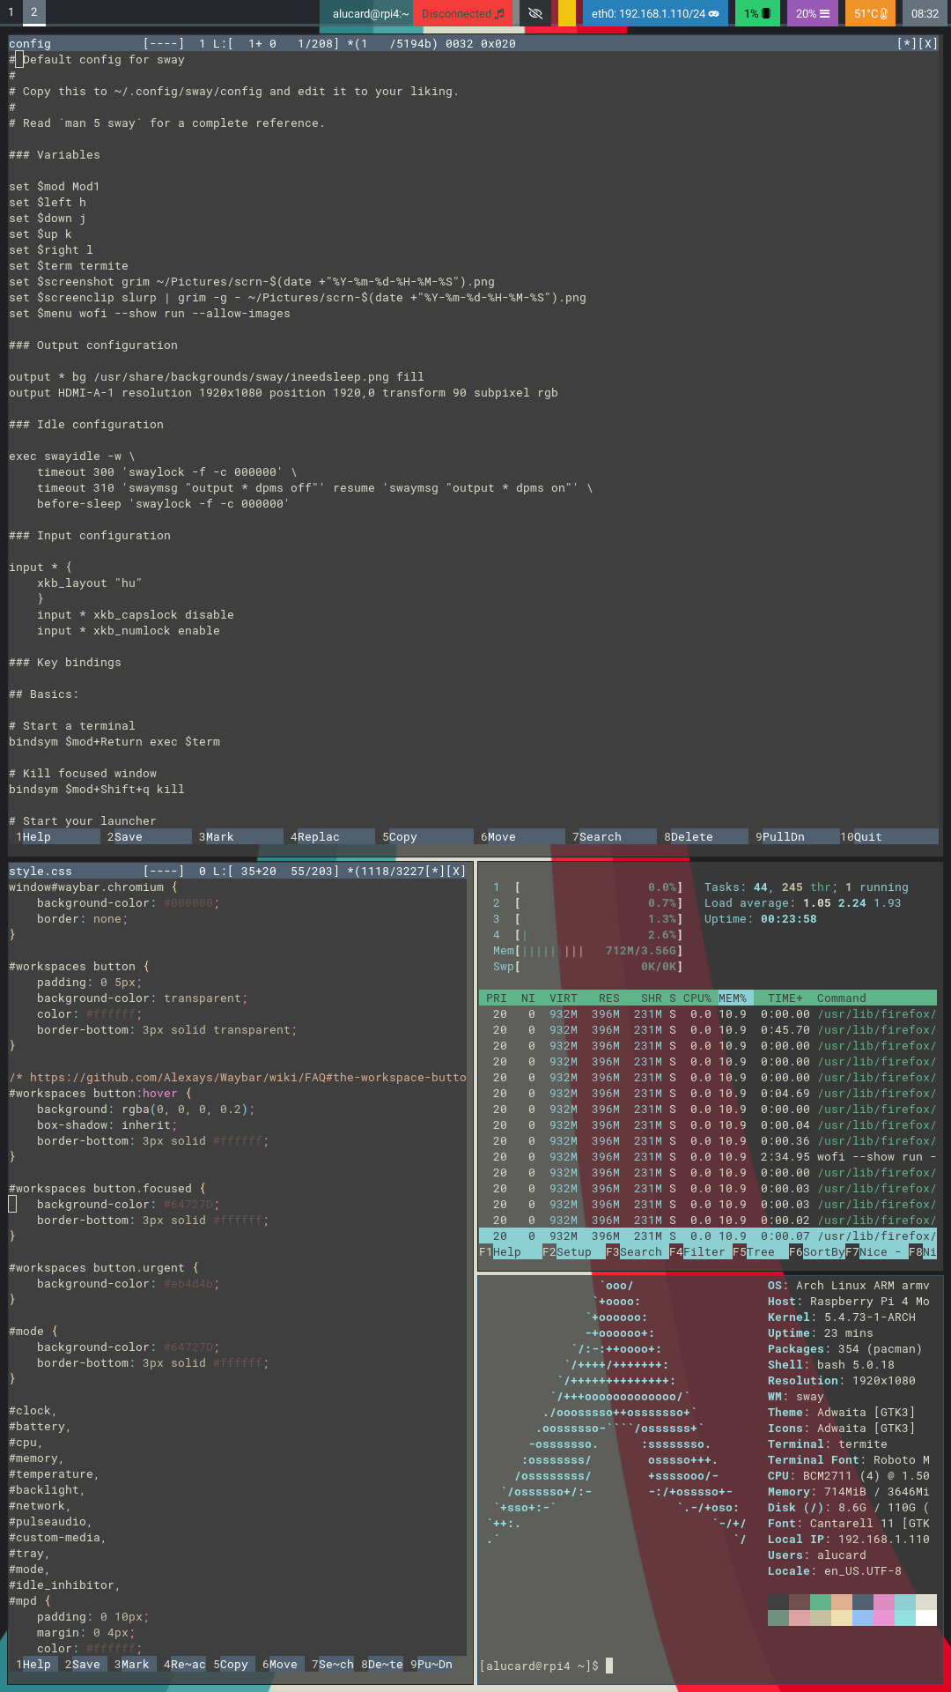Click F1 Help in htop

(x=511, y=1251)
